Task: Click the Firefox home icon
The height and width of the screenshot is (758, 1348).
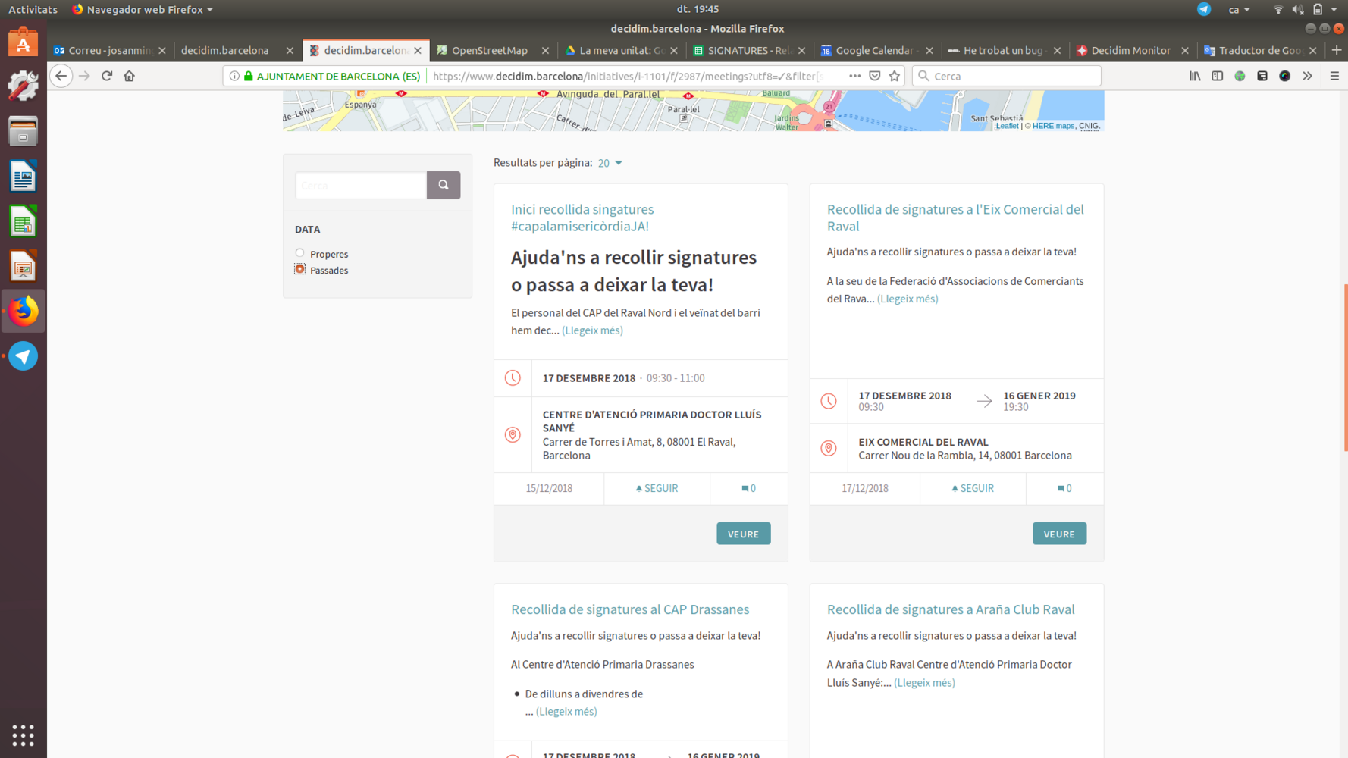Action: tap(129, 76)
